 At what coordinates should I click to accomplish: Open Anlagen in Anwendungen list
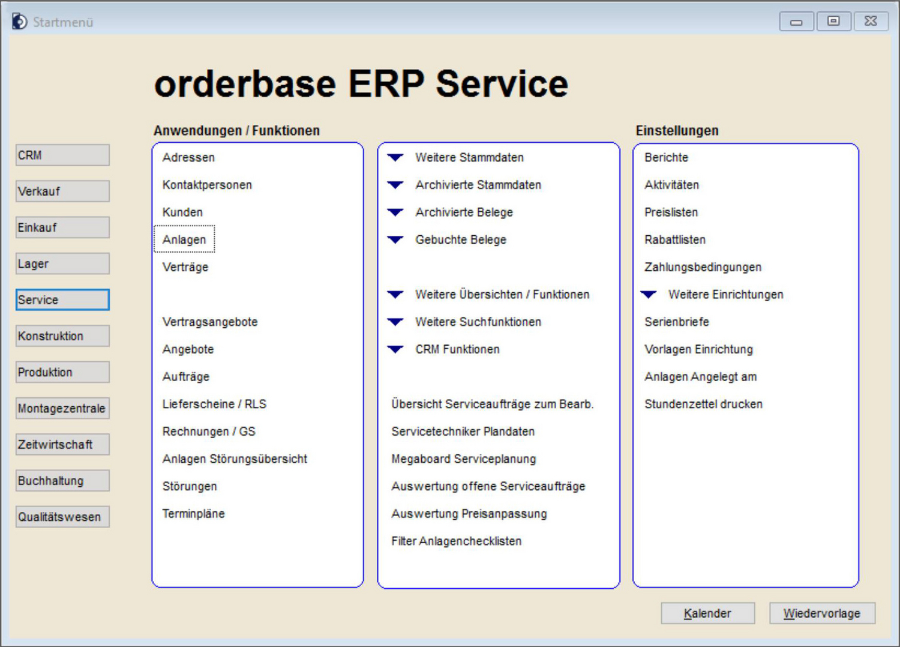click(184, 239)
